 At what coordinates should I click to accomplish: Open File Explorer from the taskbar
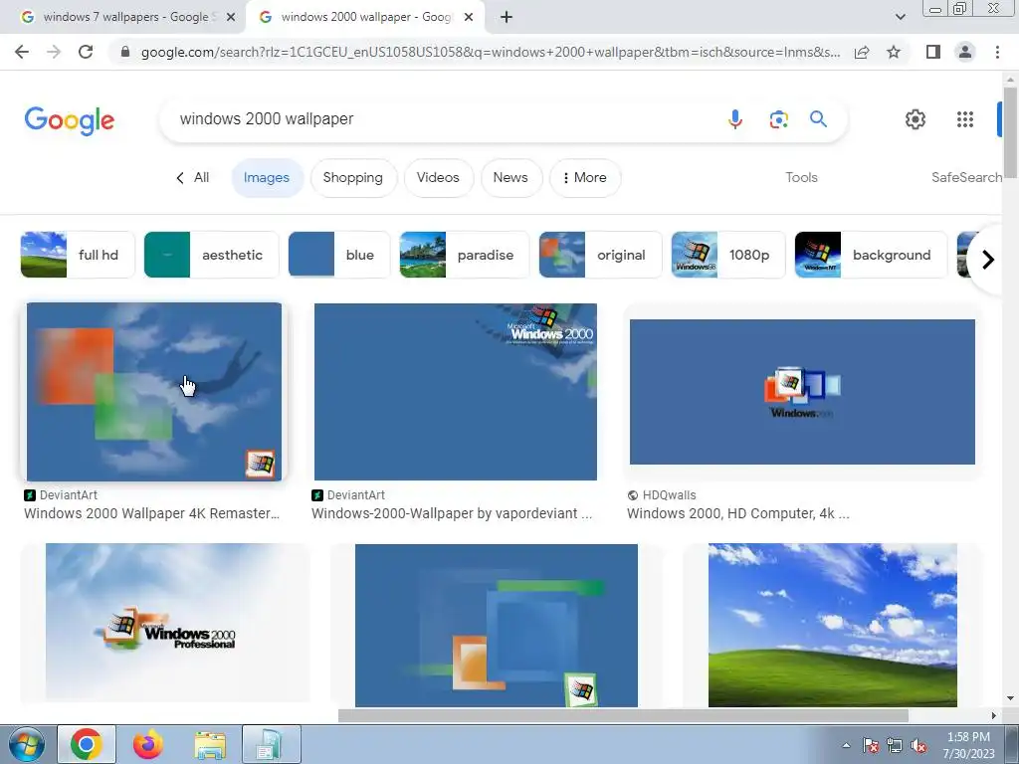coord(210,744)
